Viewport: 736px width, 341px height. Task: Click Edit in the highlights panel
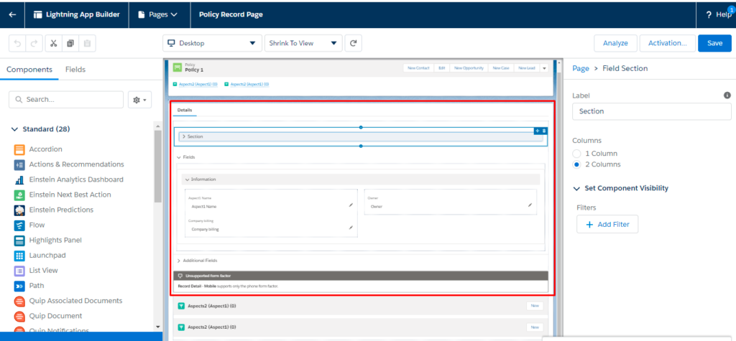pyautogui.click(x=442, y=68)
